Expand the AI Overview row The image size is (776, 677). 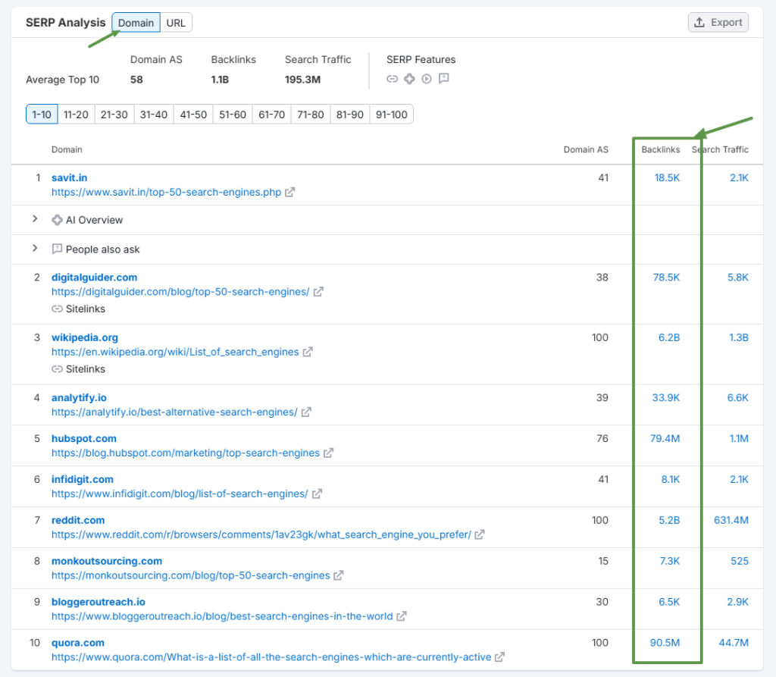[x=34, y=220]
